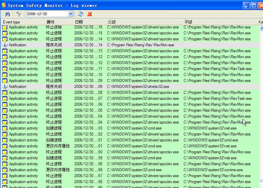Viewport: 263px width, 188px height.
Task: Refresh the log with the blue arrows icon
Action: pos(81,14)
